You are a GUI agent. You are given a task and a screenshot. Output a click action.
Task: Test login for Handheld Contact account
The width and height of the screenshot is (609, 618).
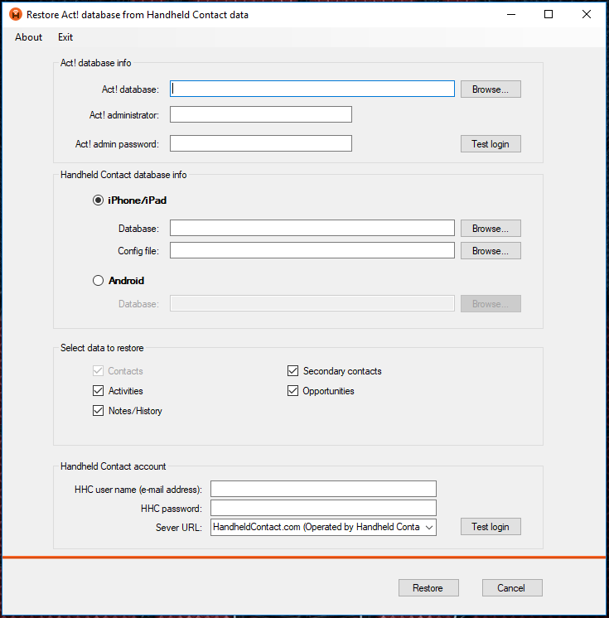[491, 527]
